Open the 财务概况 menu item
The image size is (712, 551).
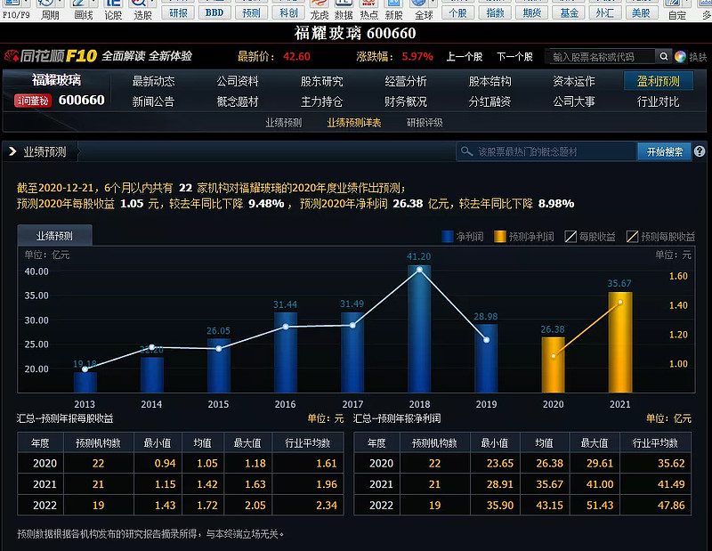point(406,101)
